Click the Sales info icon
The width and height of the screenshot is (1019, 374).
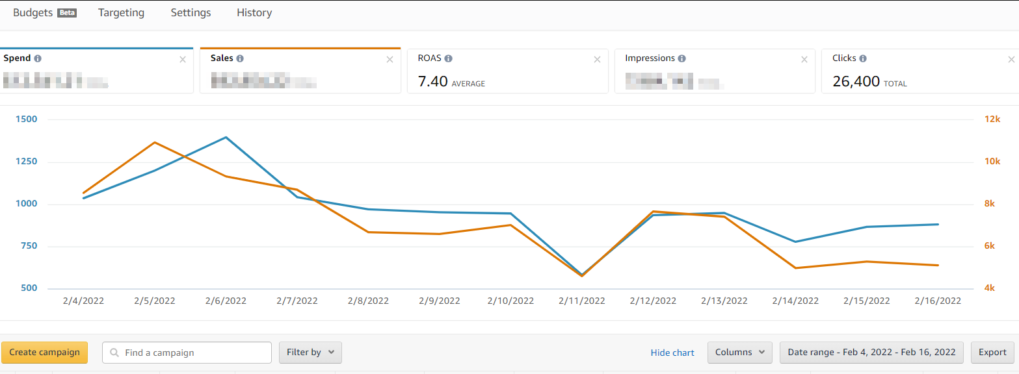coord(240,58)
